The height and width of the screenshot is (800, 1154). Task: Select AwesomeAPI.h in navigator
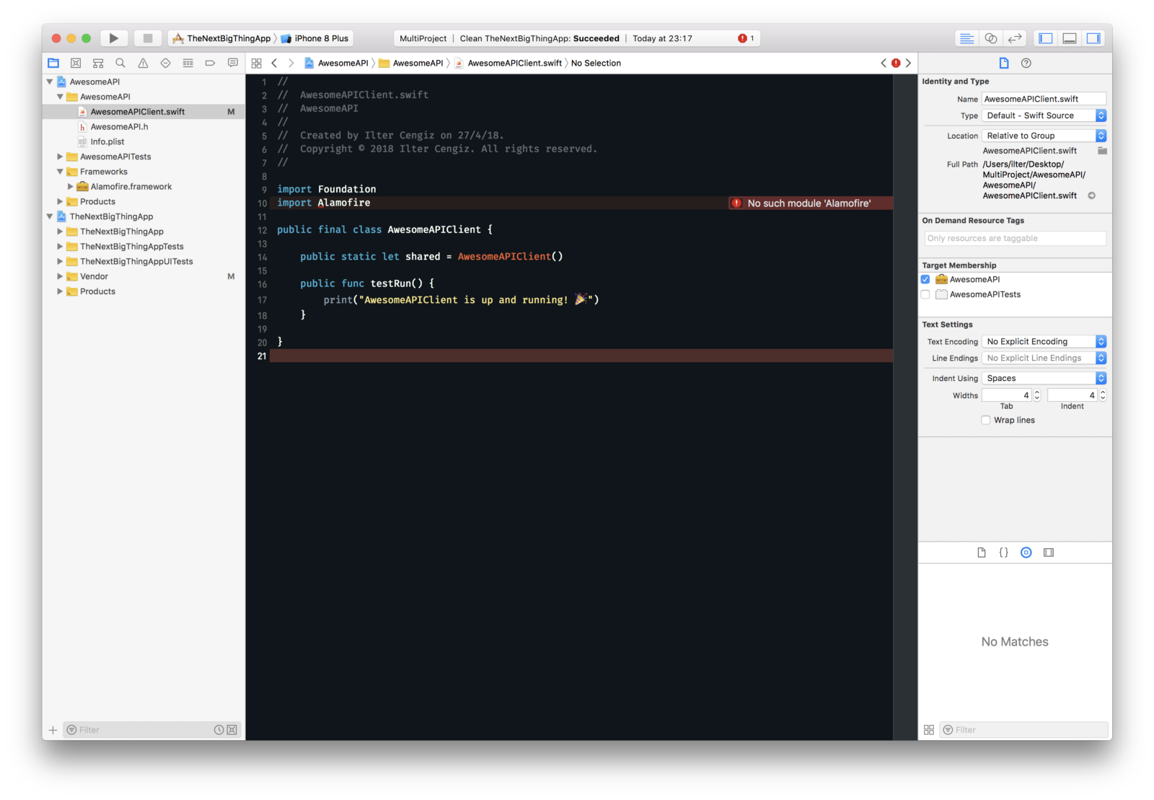pos(120,126)
